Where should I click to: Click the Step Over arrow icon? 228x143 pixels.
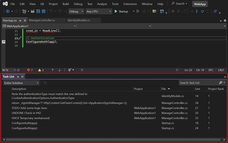202,11
